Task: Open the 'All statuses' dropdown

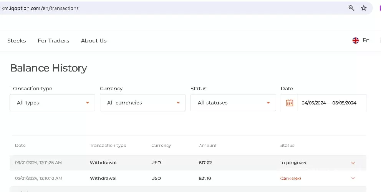Action: coord(233,103)
